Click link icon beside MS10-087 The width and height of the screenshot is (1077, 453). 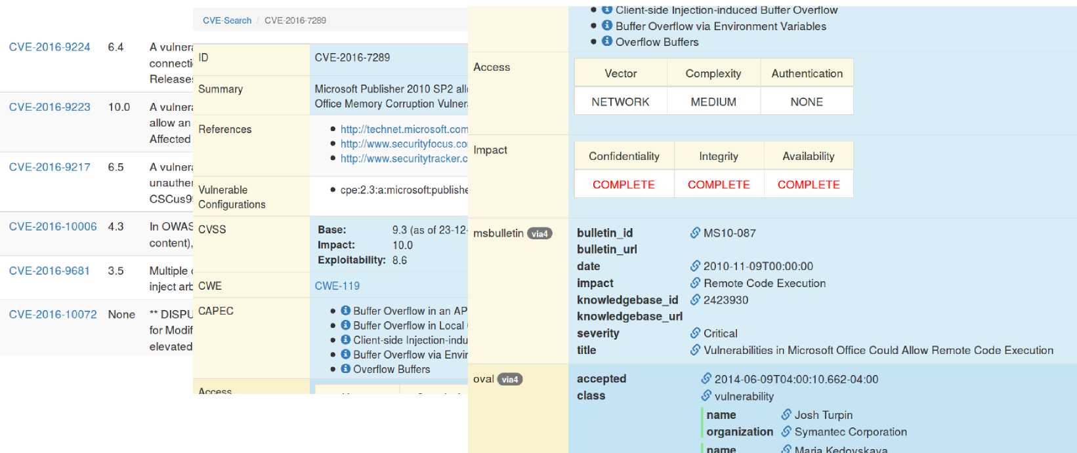(695, 233)
